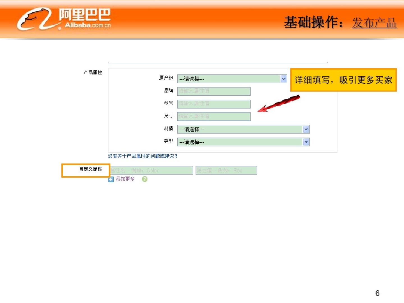Image resolution: width=404 pixels, height=303 pixels.
Task: Click the orange-boxed 自定义属性 label
Action: click(x=90, y=169)
